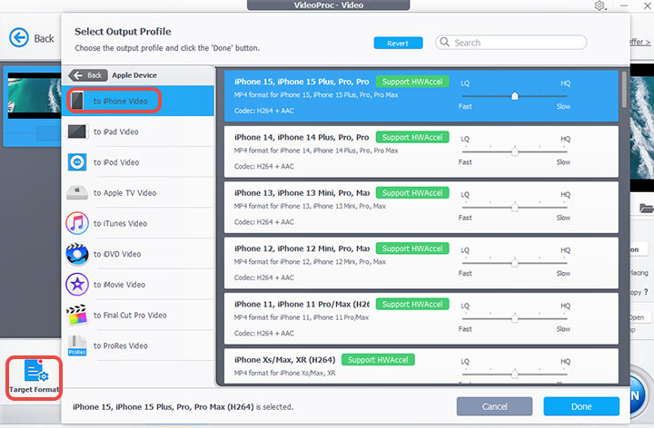Confirm selection with the Done button
Image resolution: width=654 pixels, height=428 pixels.
click(x=581, y=406)
